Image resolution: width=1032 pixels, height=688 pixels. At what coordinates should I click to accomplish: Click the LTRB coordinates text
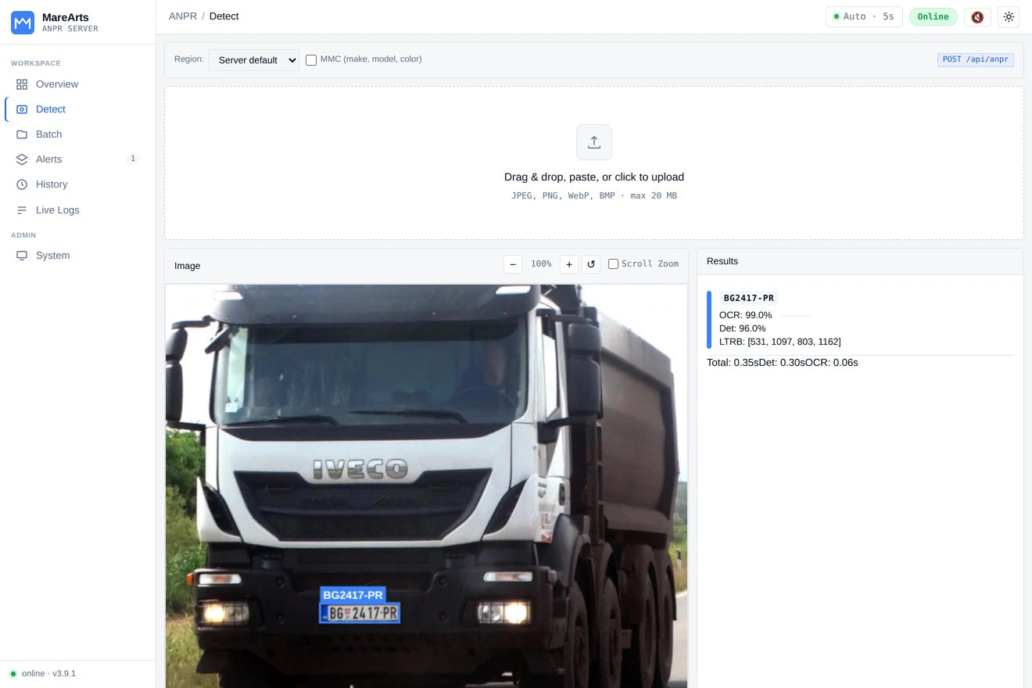[780, 342]
